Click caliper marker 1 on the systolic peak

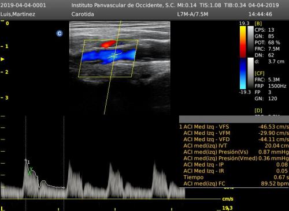tap(26, 160)
